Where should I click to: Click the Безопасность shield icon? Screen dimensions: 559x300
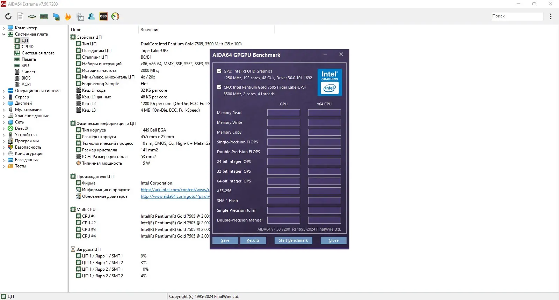click(x=10, y=147)
